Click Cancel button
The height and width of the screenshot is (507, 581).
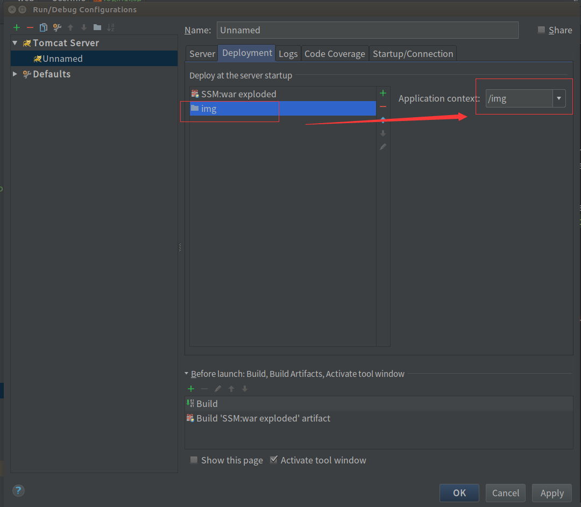pos(505,493)
